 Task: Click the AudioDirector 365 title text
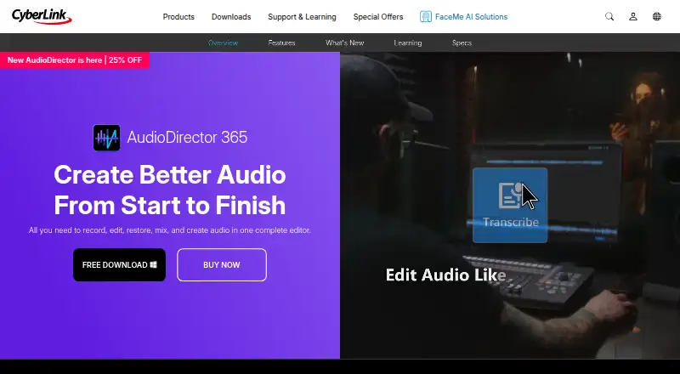coord(187,138)
